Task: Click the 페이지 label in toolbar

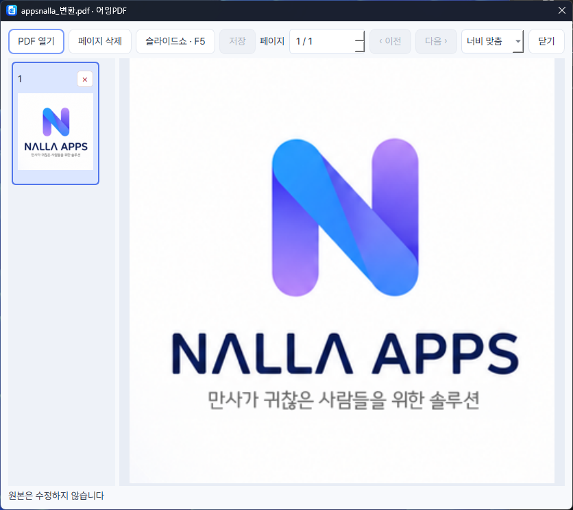Action: point(272,41)
